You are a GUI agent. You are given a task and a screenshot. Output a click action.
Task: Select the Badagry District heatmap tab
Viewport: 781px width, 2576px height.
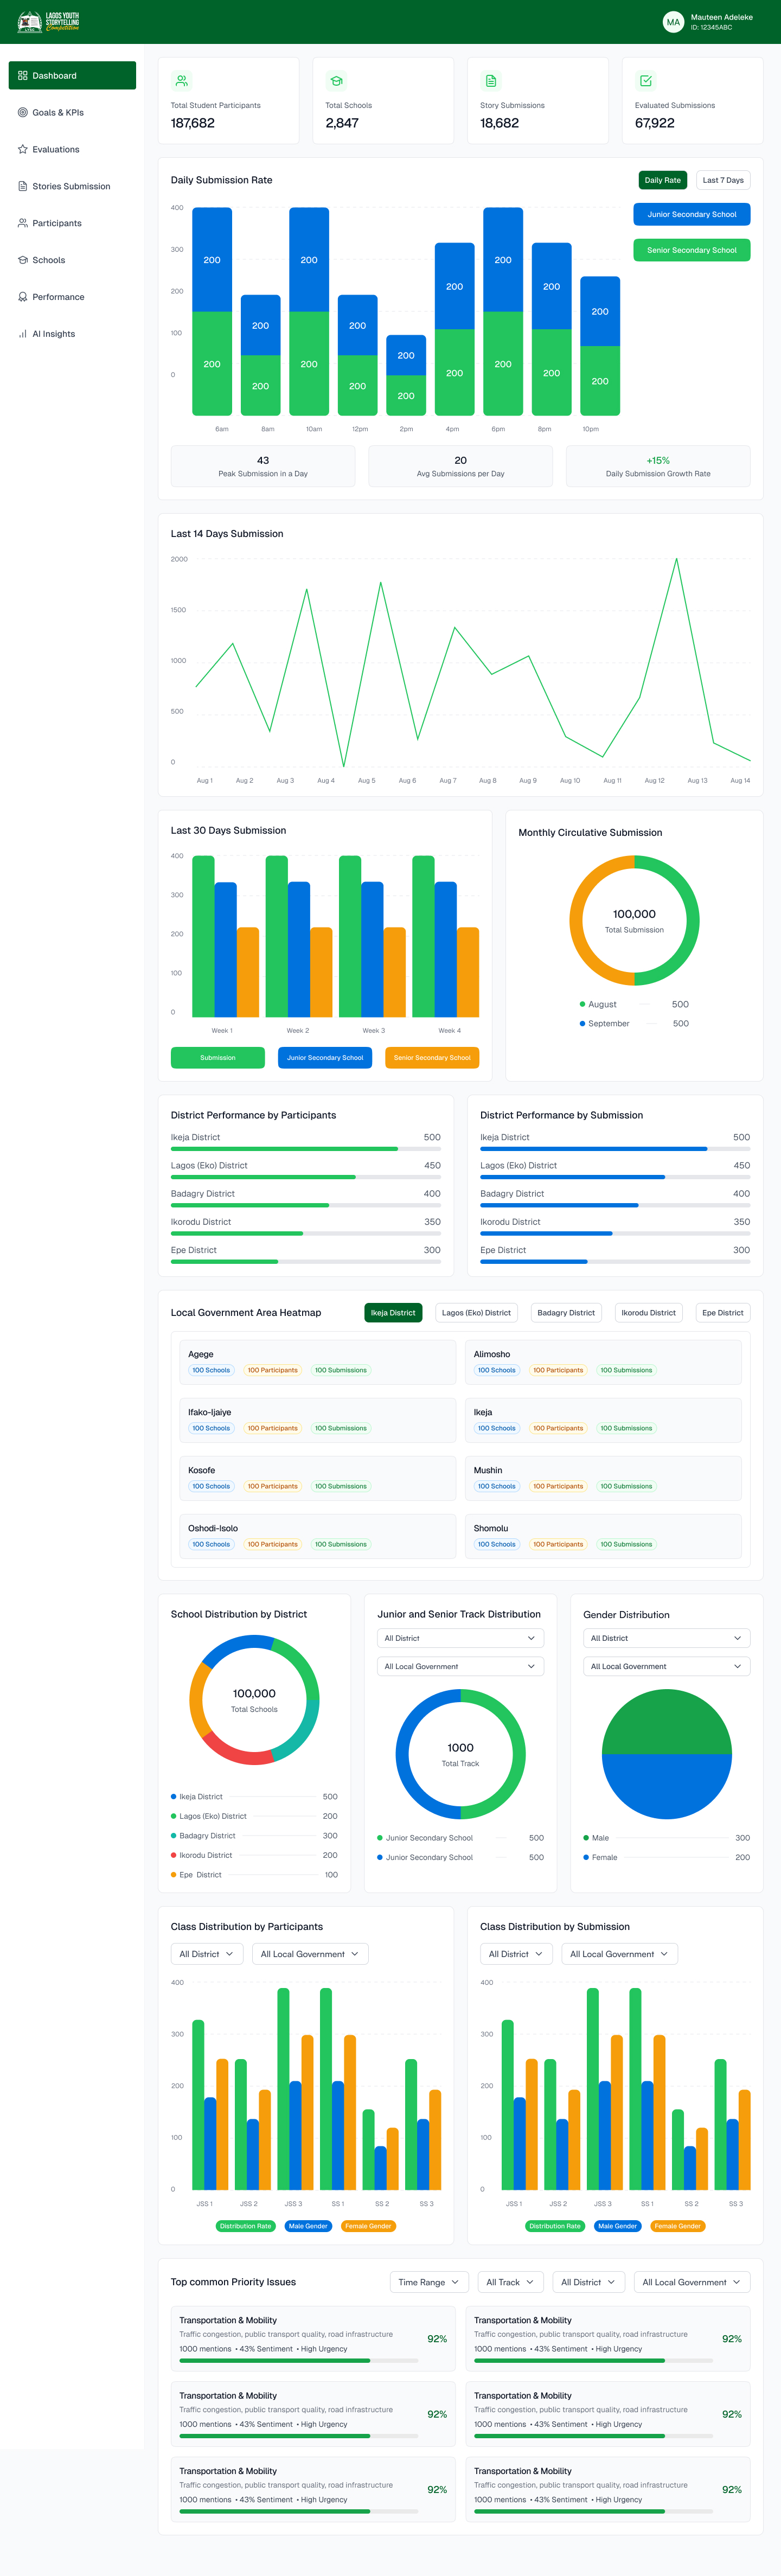pyautogui.click(x=566, y=1312)
